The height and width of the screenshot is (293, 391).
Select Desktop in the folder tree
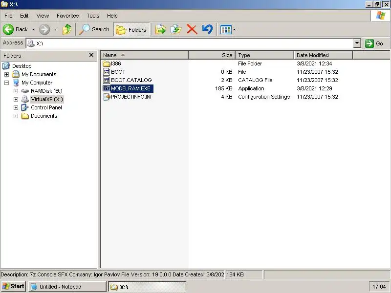pos(22,66)
